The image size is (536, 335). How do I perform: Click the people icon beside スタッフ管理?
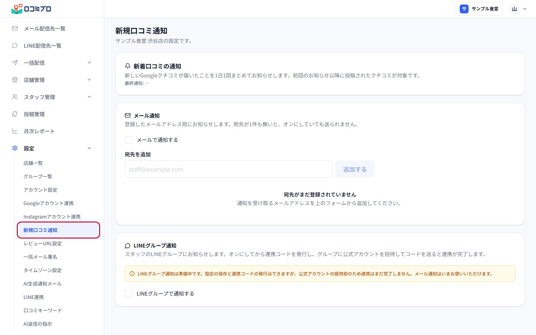coord(15,97)
